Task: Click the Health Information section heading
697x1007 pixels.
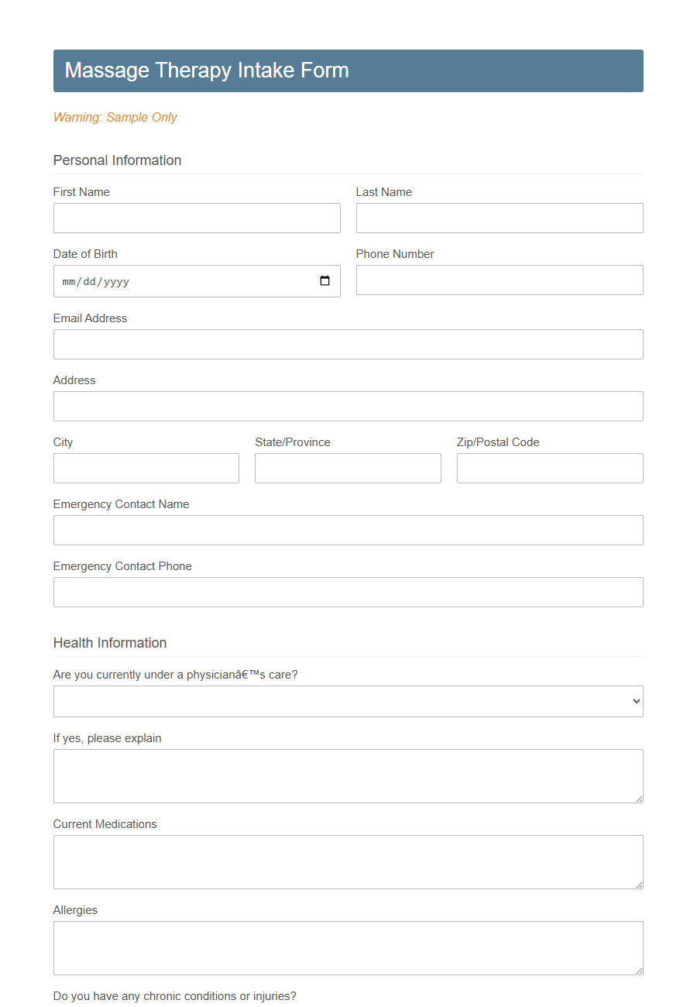Action: (109, 643)
